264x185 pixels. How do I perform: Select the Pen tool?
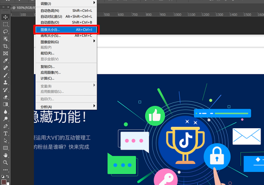(5, 126)
